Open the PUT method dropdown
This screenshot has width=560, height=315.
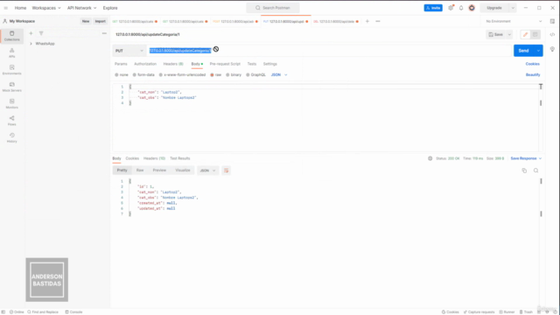pos(129,51)
